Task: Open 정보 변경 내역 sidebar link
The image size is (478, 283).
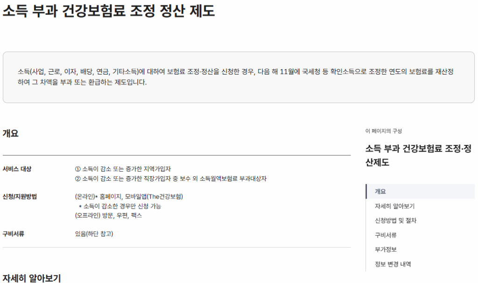Action: (393, 264)
